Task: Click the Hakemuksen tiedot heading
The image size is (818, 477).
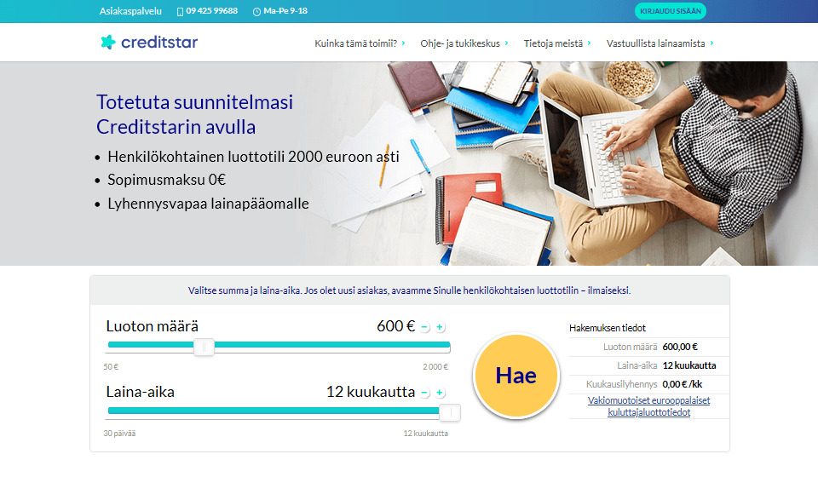Action: tap(608, 328)
